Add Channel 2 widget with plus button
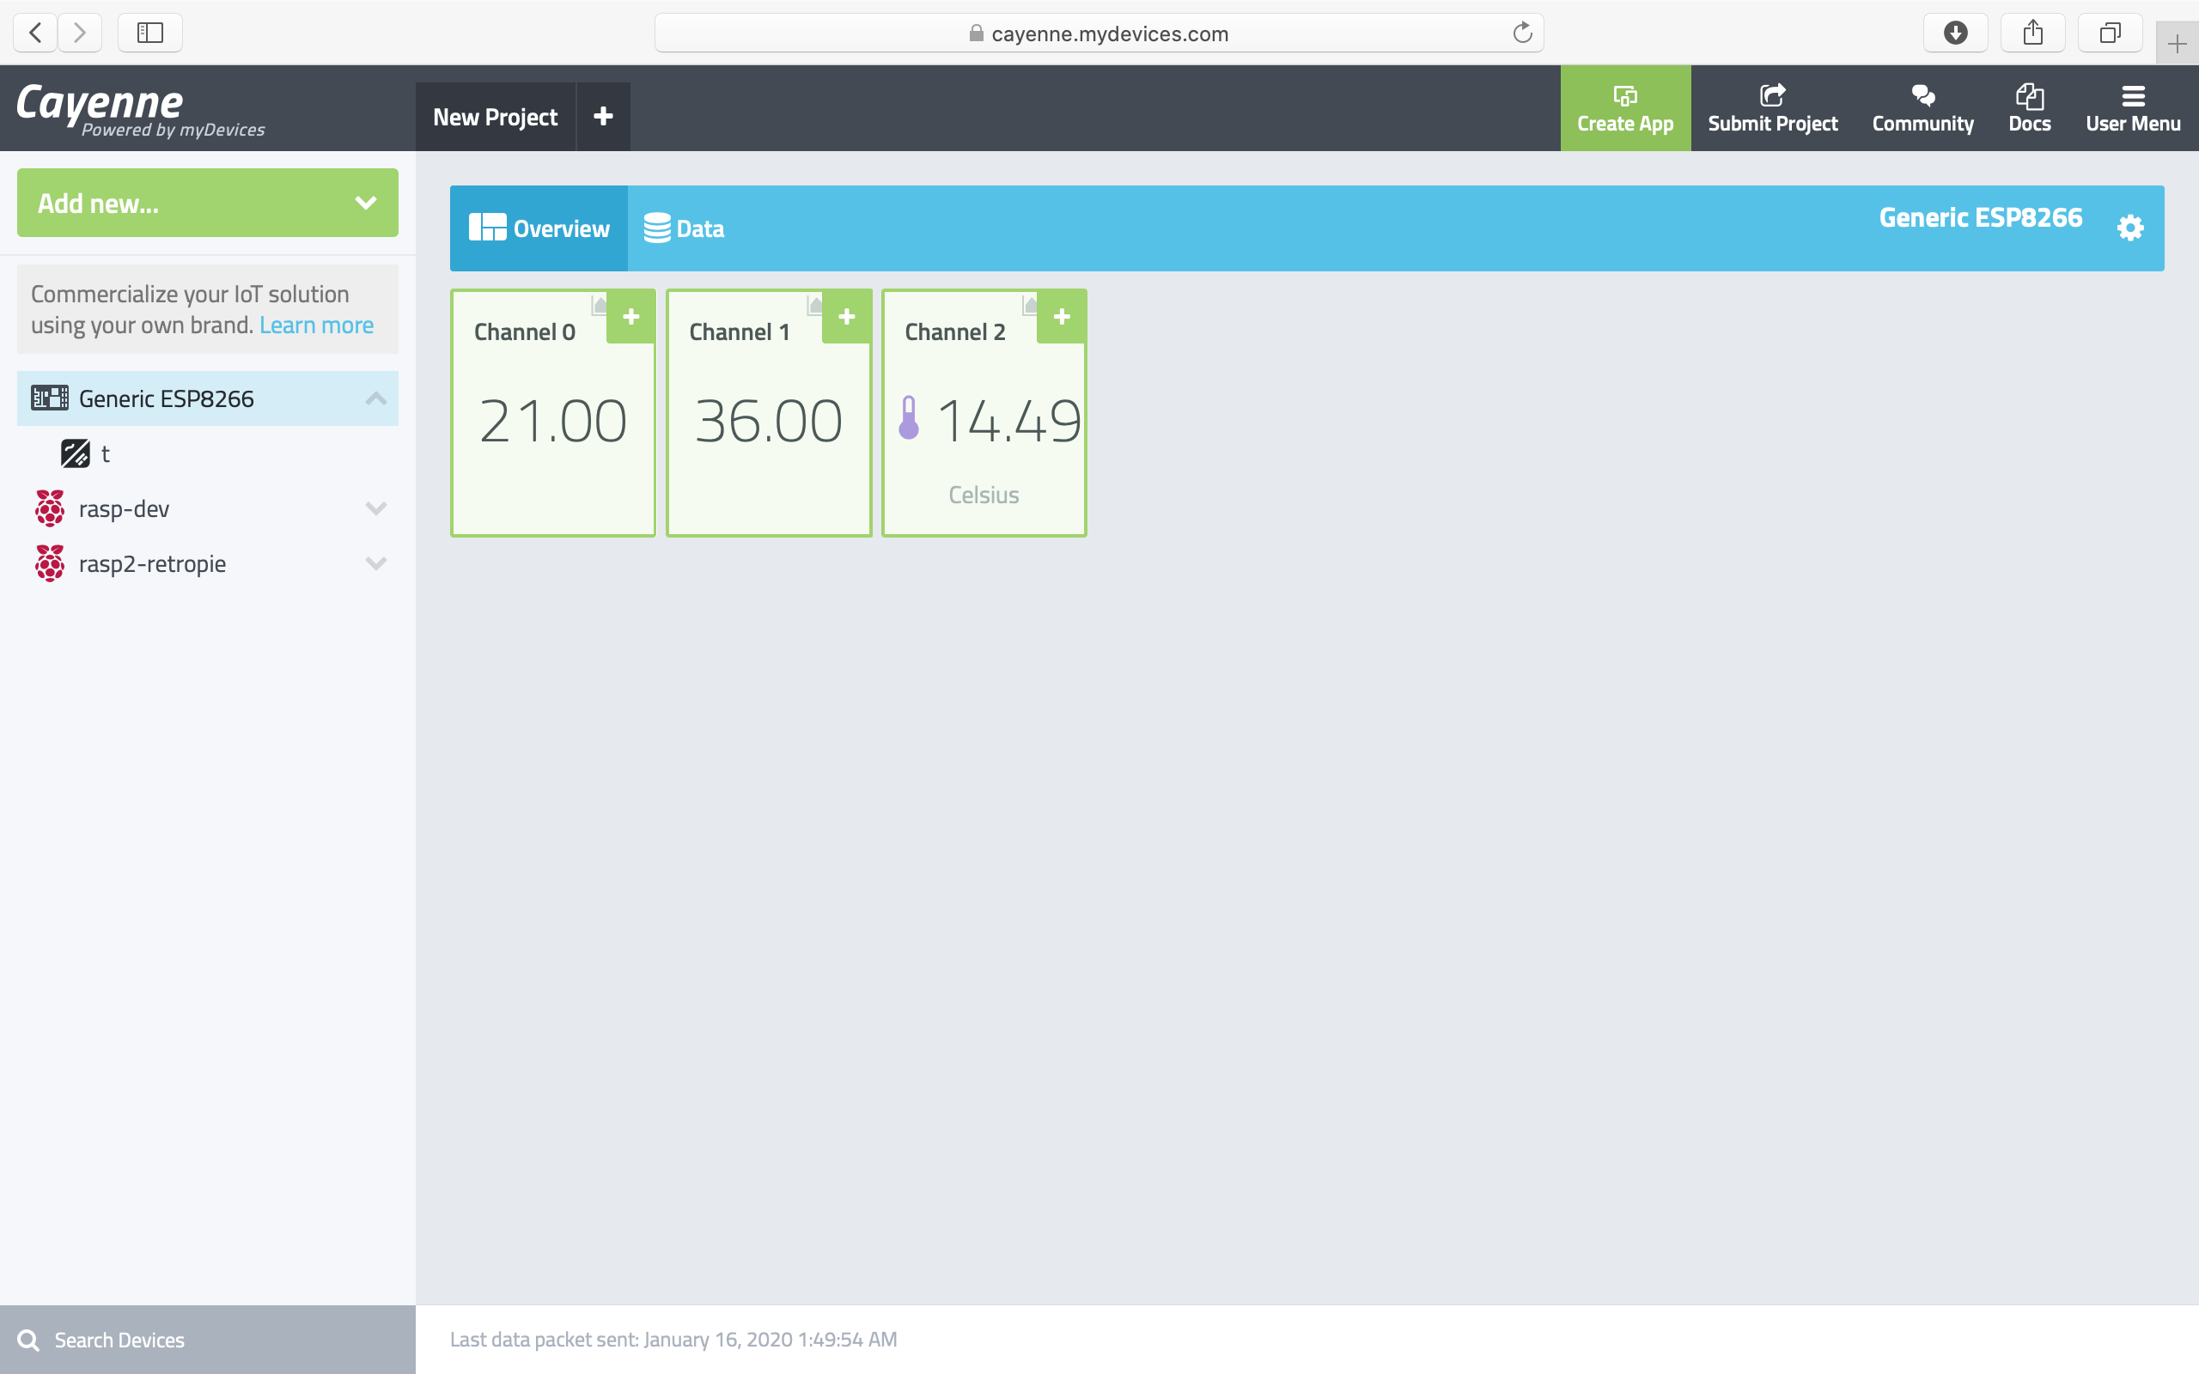The image size is (2199, 1374). pyautogui.click(x=1062, y=317)
